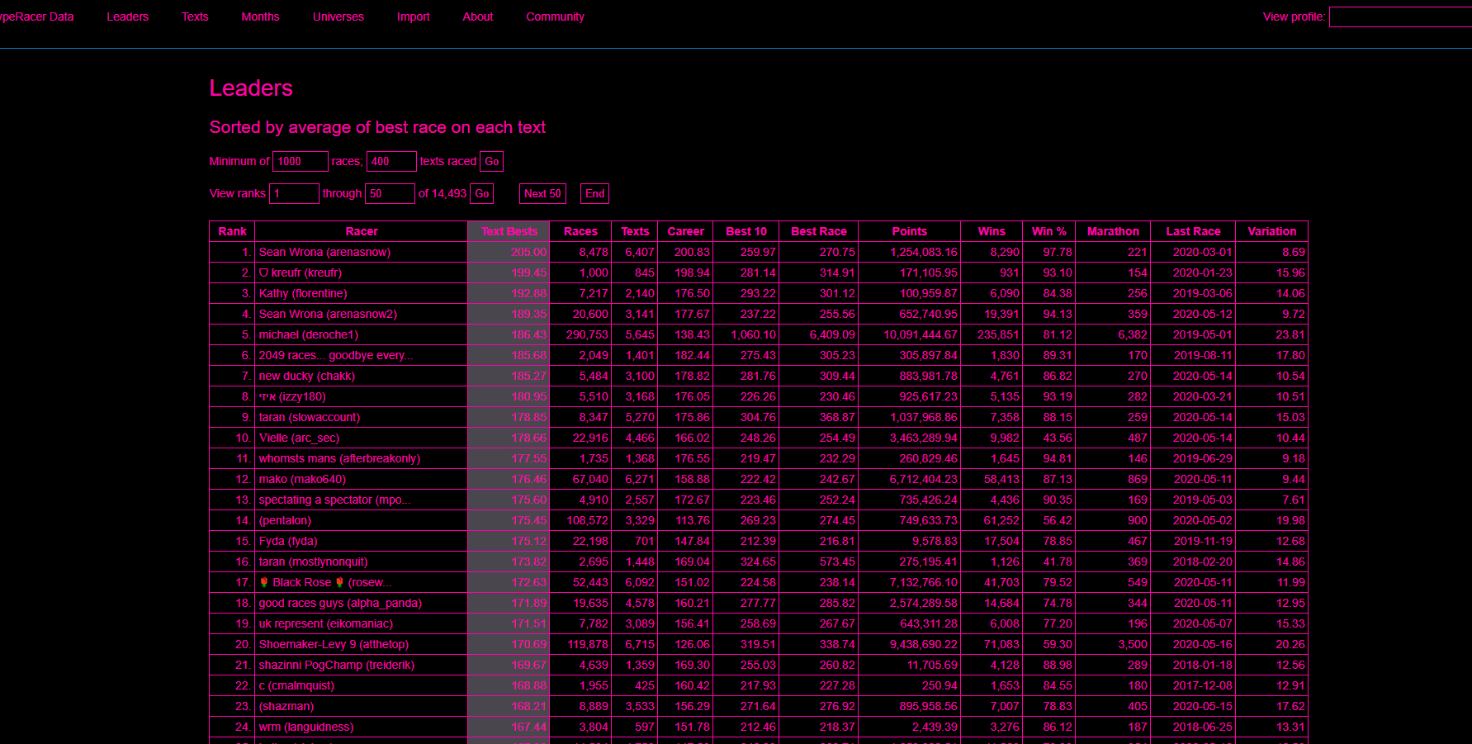
Task: Sort by the Best Race column
Action: pyautogui.click(x=818, y=231)
